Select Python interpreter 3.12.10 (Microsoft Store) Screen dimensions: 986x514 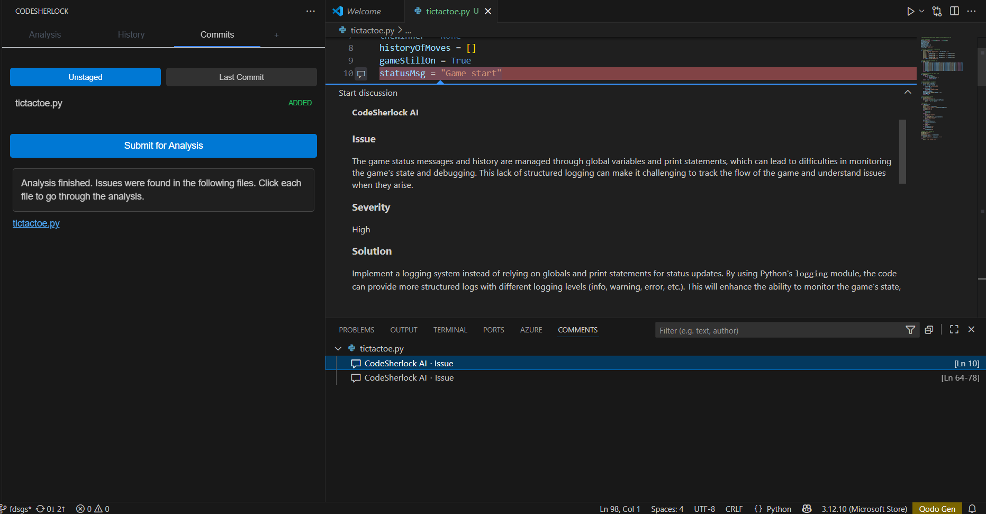click(x=864, y=509)
